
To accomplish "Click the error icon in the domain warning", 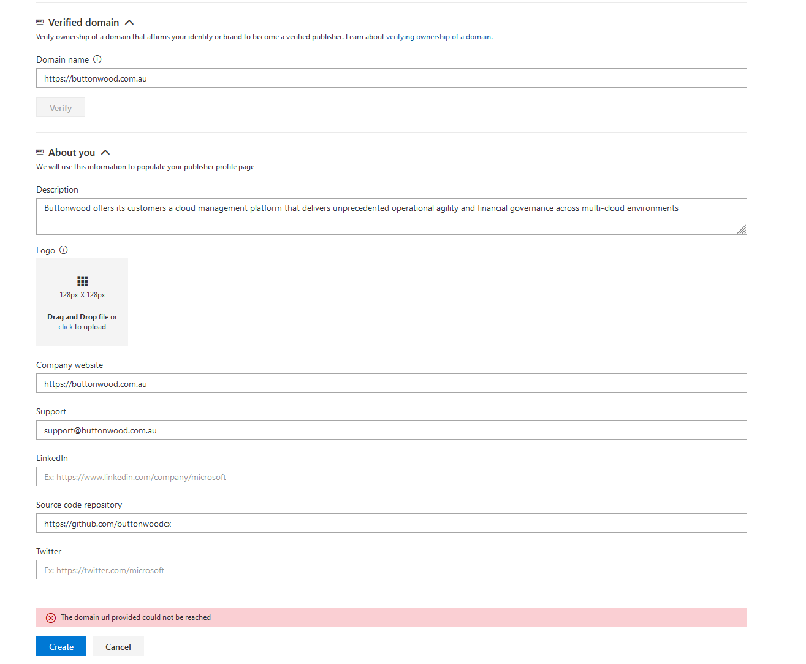I will pyautogui.click(x=51, y=617).
